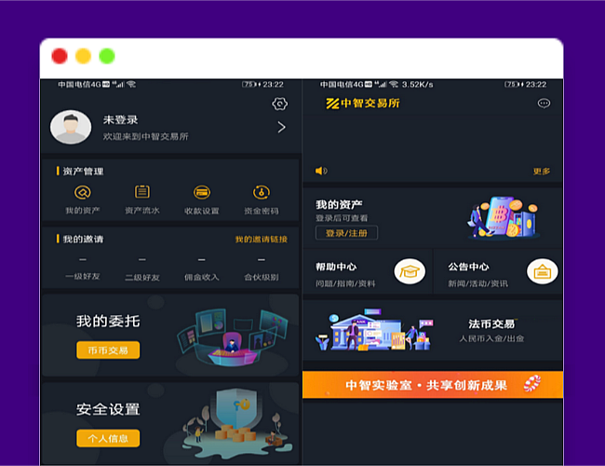The width and height of the screenshot is (605, 466).
Task: Select 佣金收入 commission income stat
Action: click(201, 269)
